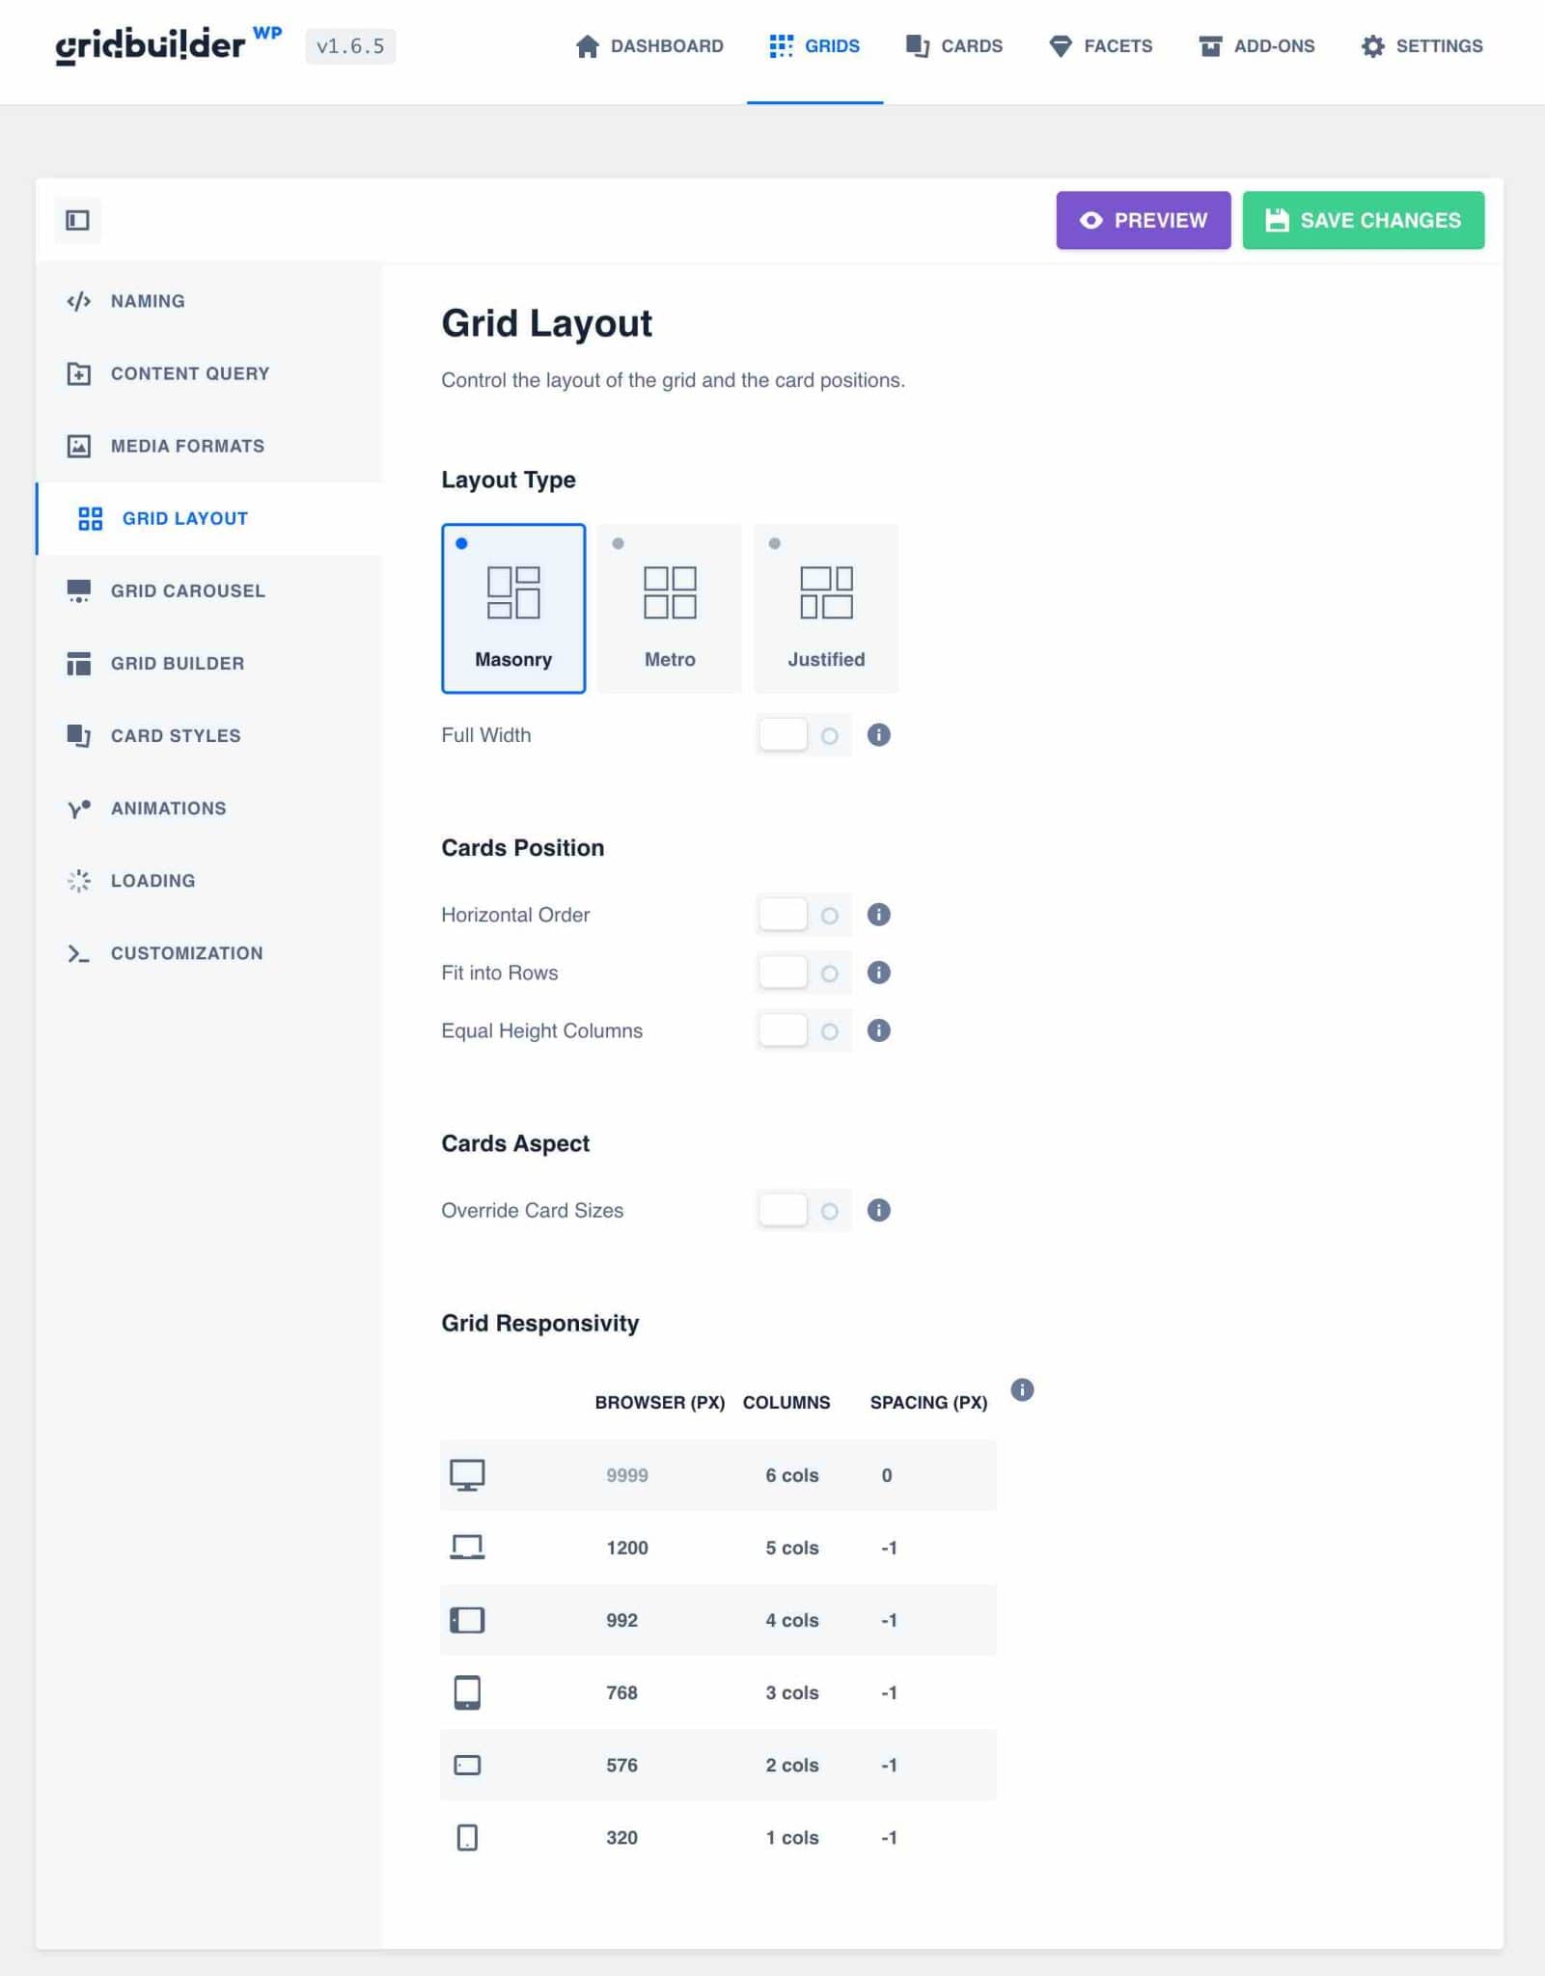Edit the 6 cols columns field
1545x1976 pixels.
coord(792,1475)
